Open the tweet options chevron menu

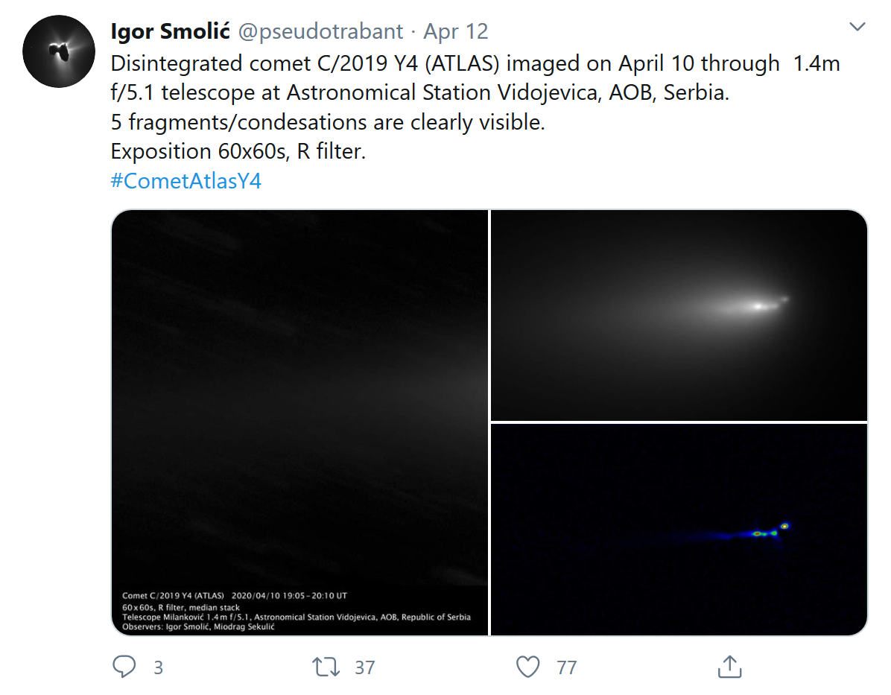pos(857,27)
